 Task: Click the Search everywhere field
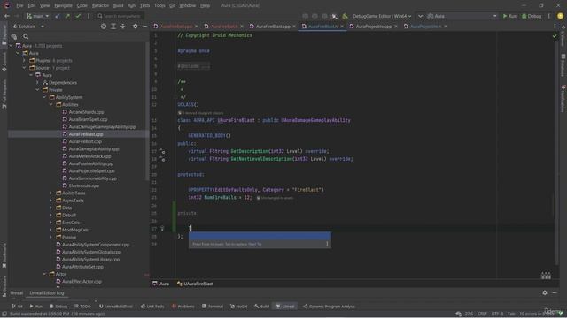[x=120, y=16]
